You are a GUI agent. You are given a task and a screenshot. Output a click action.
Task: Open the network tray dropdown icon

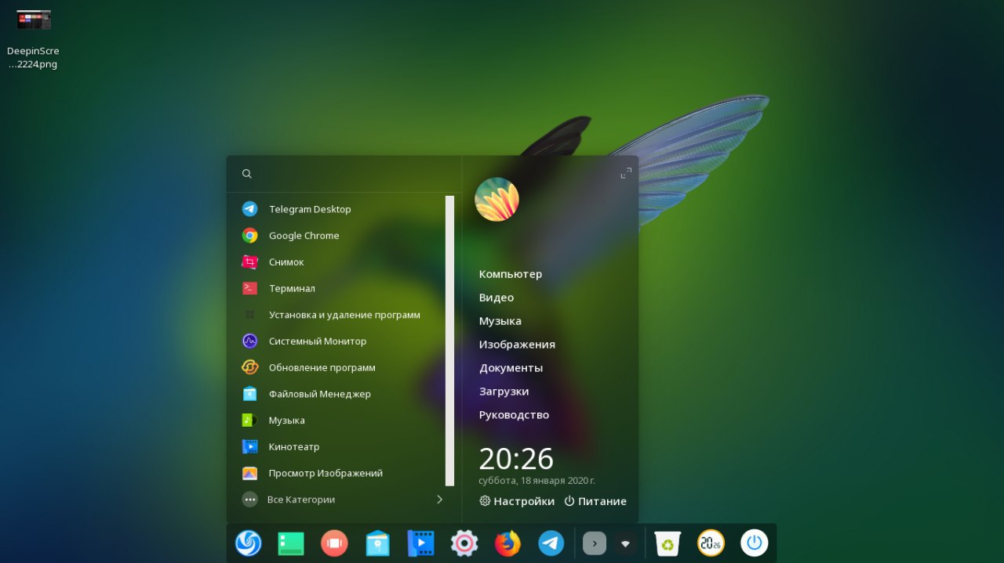[625, 543]
